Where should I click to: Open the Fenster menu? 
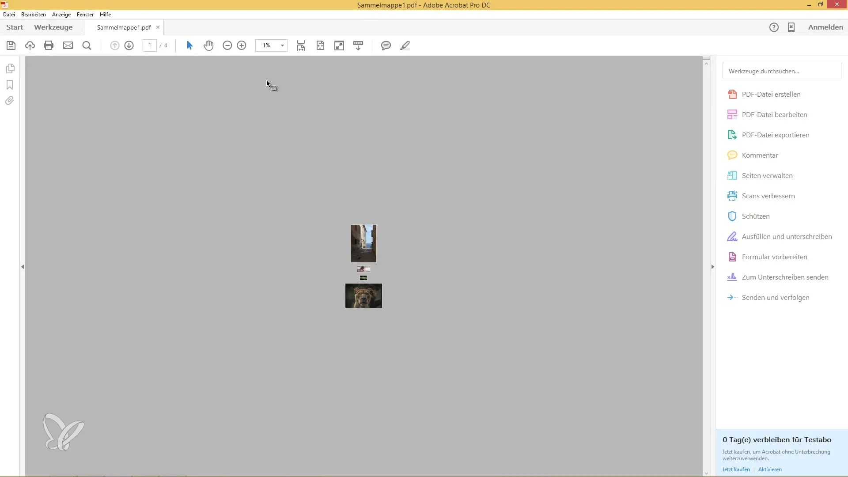point(85,15)
